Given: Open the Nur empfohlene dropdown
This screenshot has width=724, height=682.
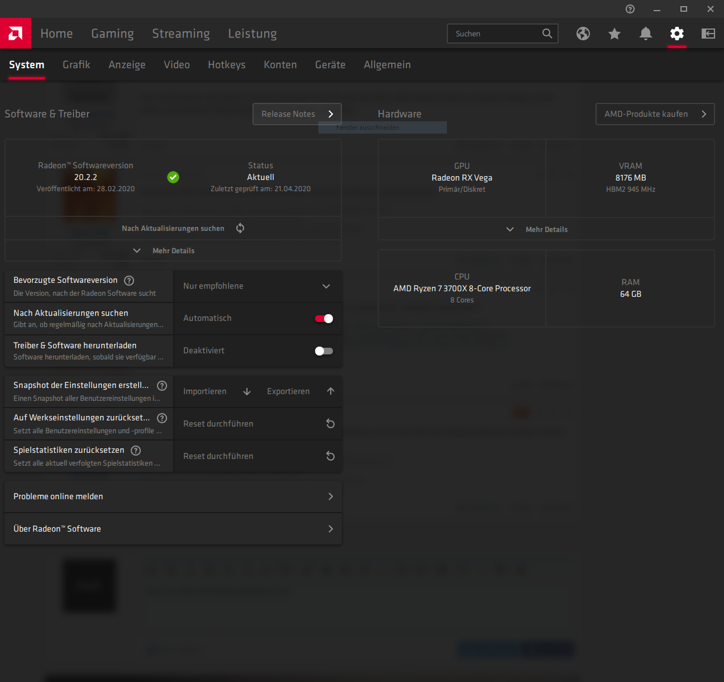Looking at the screenshot, I should 258,286.
